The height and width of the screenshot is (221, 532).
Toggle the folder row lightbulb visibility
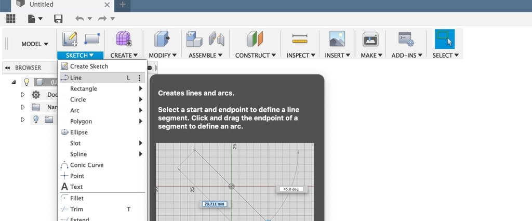click(36, 119)
